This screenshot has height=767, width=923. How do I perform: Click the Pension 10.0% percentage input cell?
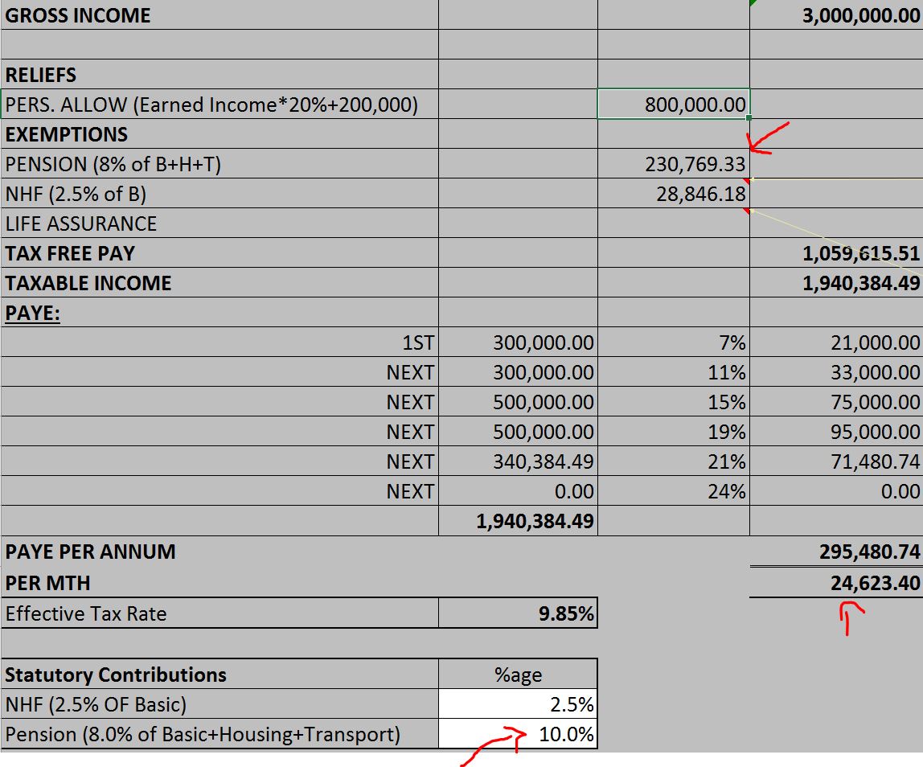(x=519, y=734)
